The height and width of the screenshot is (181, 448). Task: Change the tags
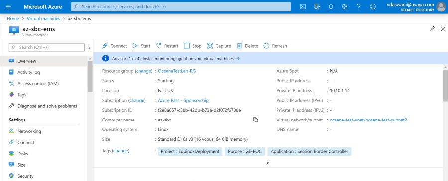click(x=121, y=151)
